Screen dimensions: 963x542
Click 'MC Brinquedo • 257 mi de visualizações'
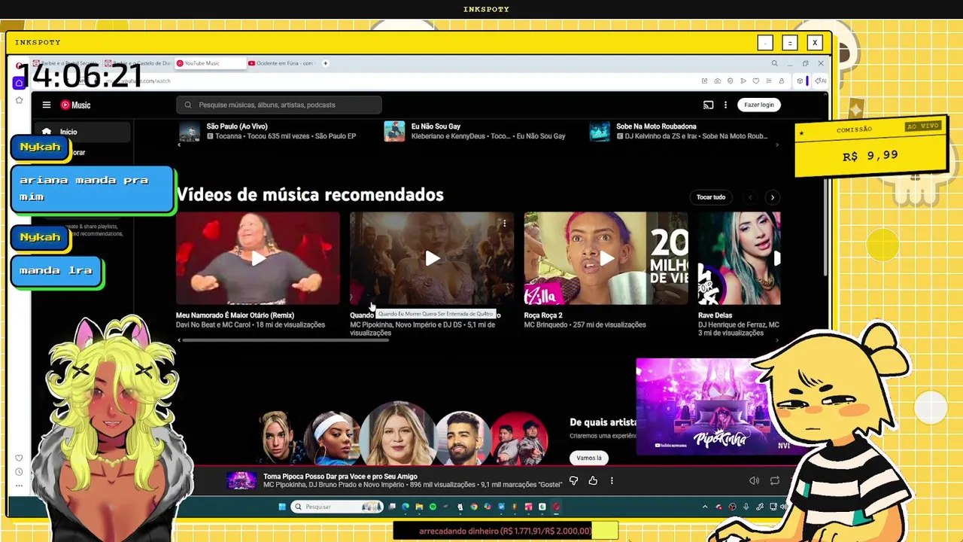[585, 325]
